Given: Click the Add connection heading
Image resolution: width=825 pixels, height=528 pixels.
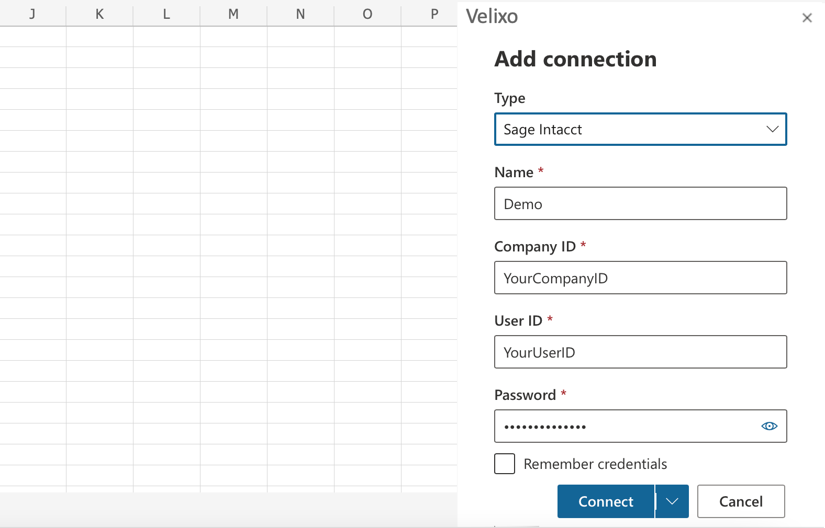Looking at the screenshot, I should [x=575, y=59].
